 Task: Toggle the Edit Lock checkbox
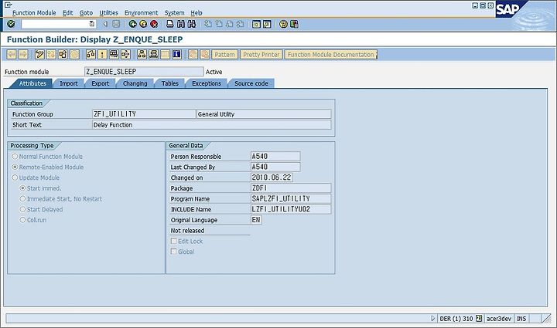[x=174, y=241]
